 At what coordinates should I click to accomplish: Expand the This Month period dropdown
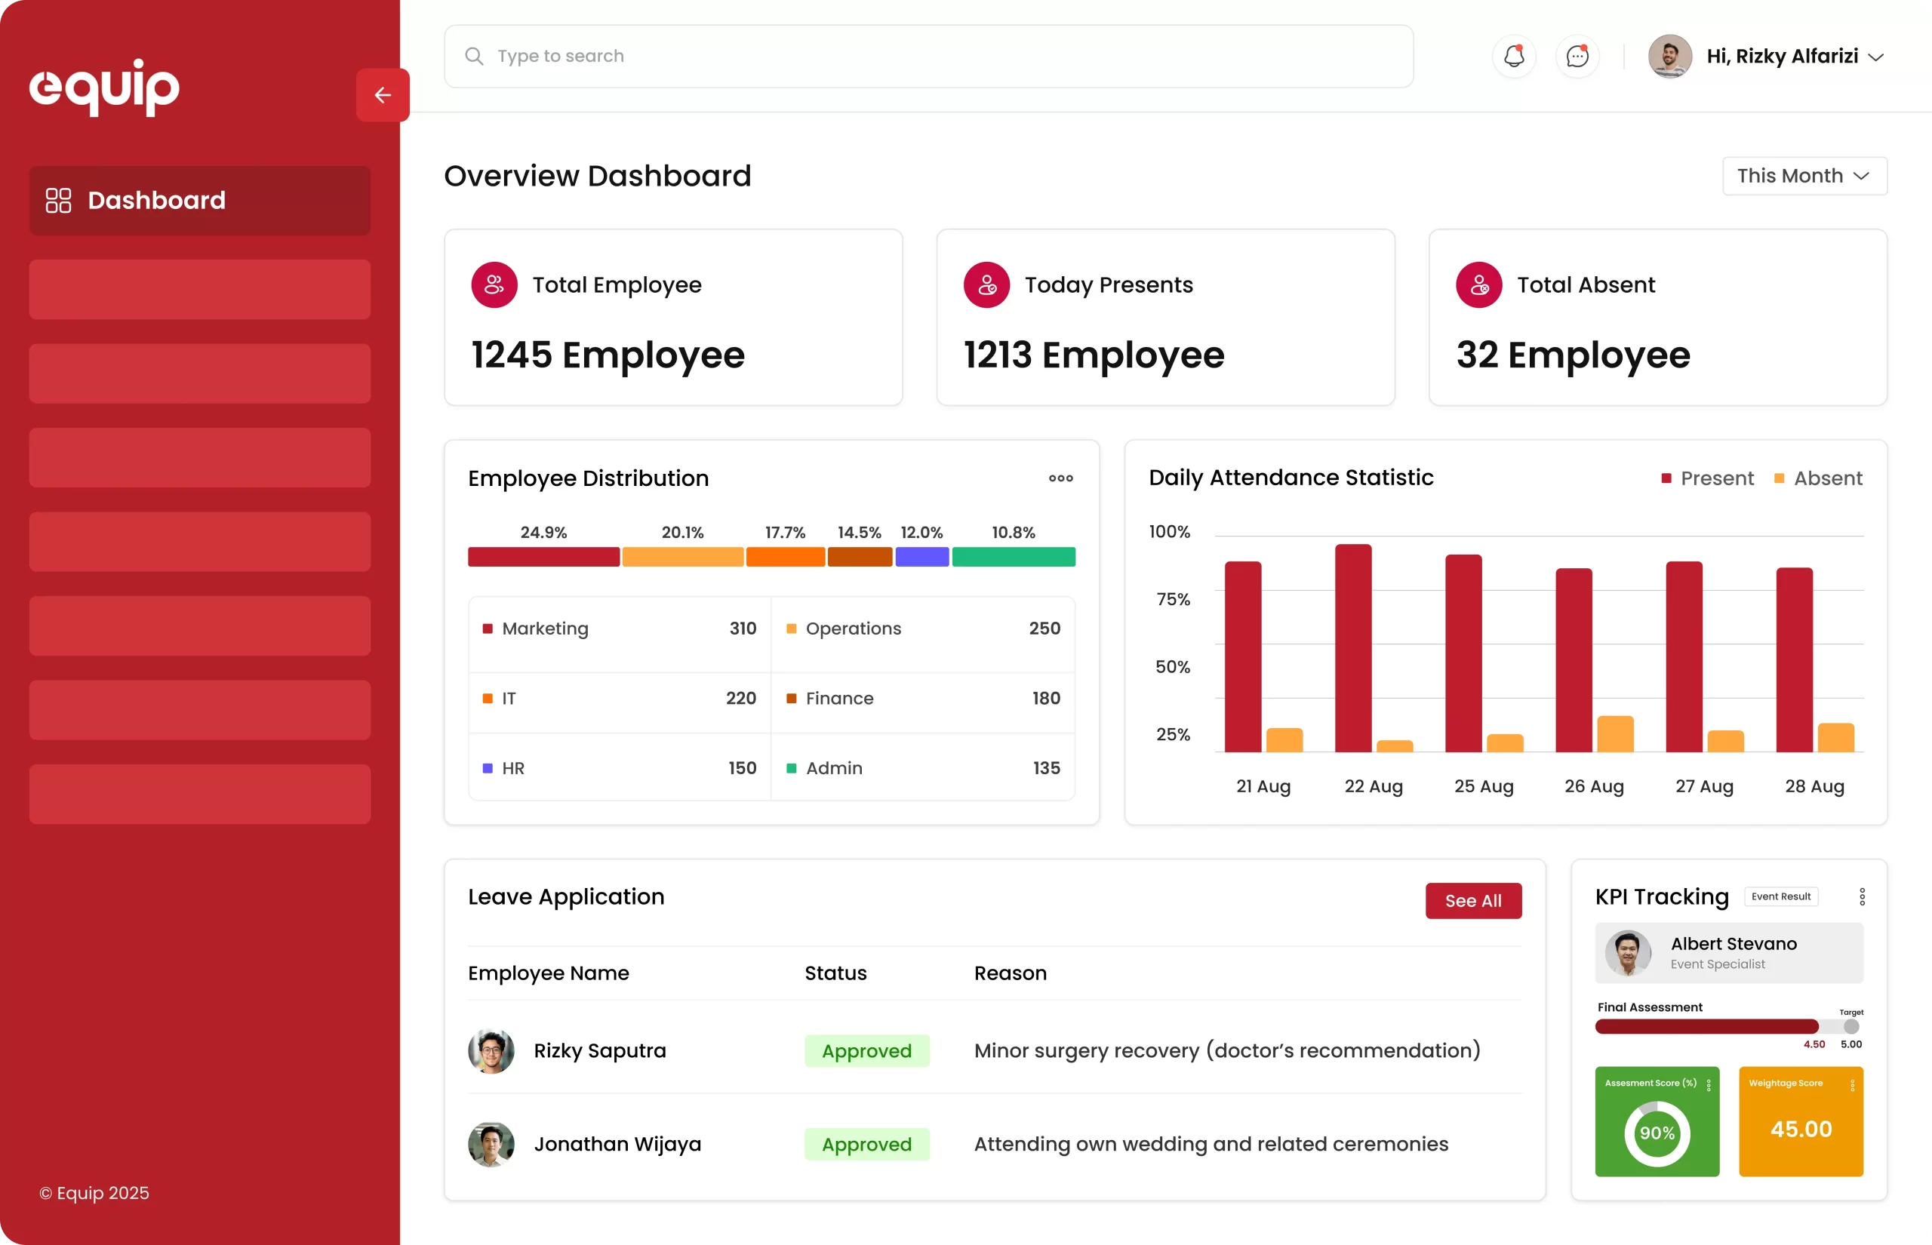(x=1804, y=177)
